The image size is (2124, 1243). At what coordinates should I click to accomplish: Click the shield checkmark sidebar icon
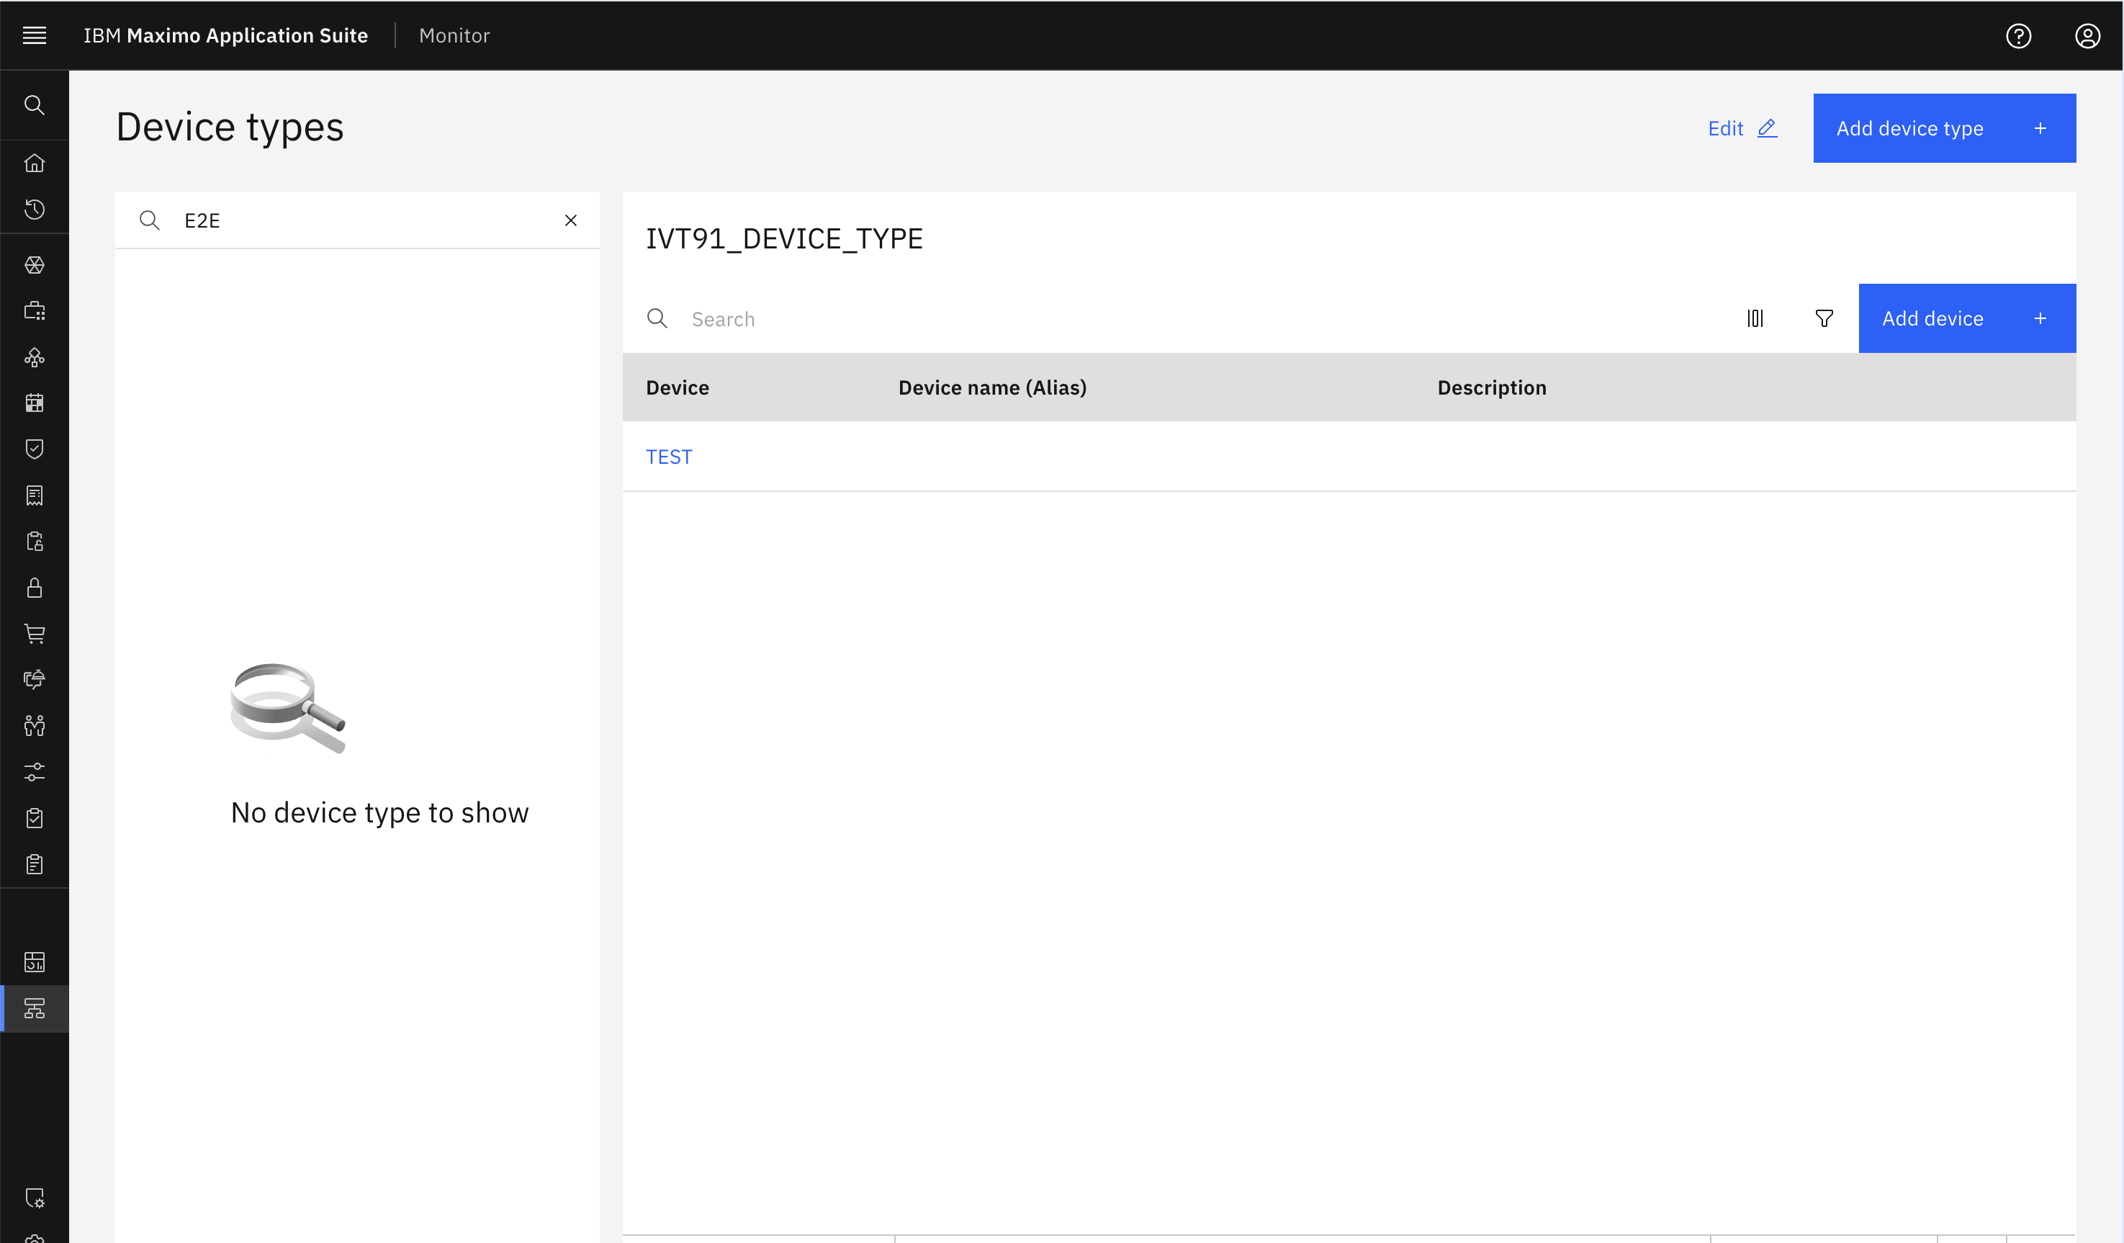[x=35, y=449]
